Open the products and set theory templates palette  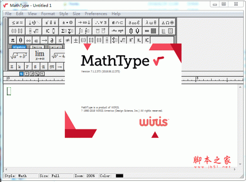[x=134, y=31]
